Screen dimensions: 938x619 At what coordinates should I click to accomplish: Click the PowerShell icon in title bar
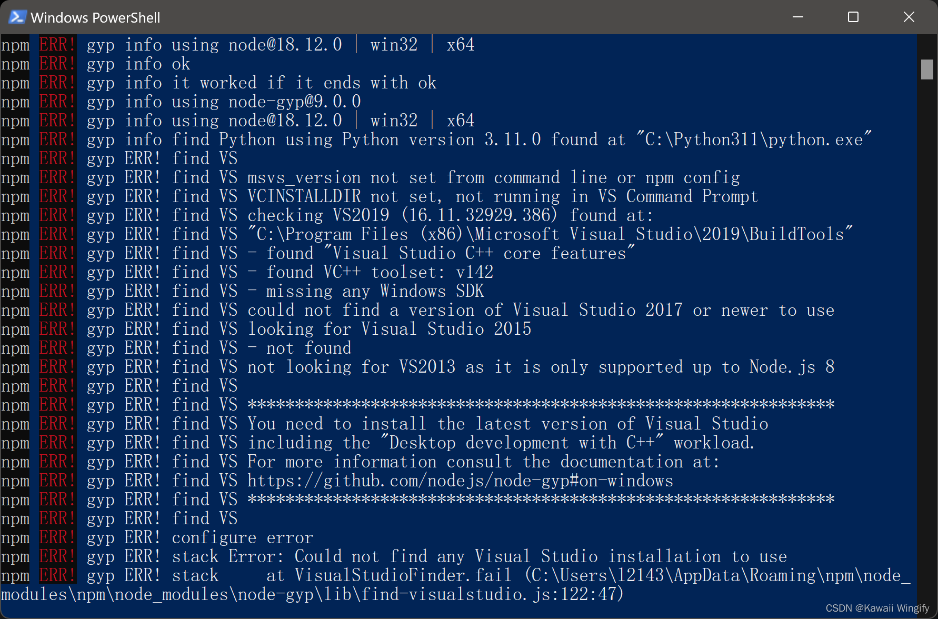[16, 17]
